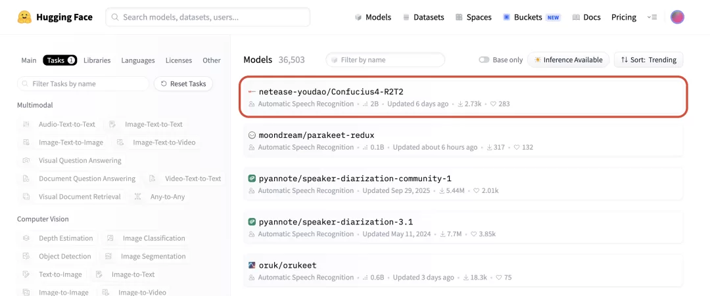The width and height of the screenshot is (710, 296).
Task: Click the Visual Question Answering icon
Action: click(26, 160)
